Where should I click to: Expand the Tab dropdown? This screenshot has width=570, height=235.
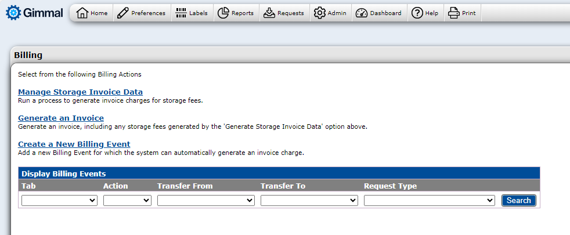click(x=59, y=200)
